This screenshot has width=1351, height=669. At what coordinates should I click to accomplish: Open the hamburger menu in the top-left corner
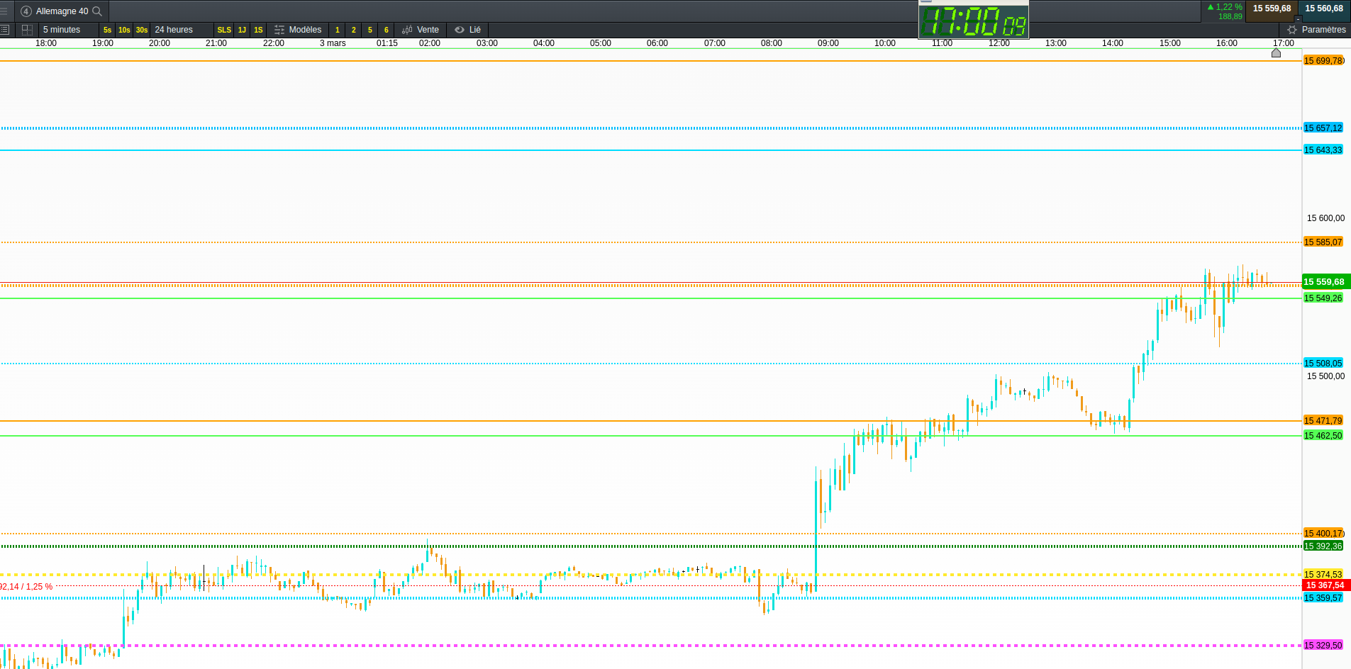(4, 11)
